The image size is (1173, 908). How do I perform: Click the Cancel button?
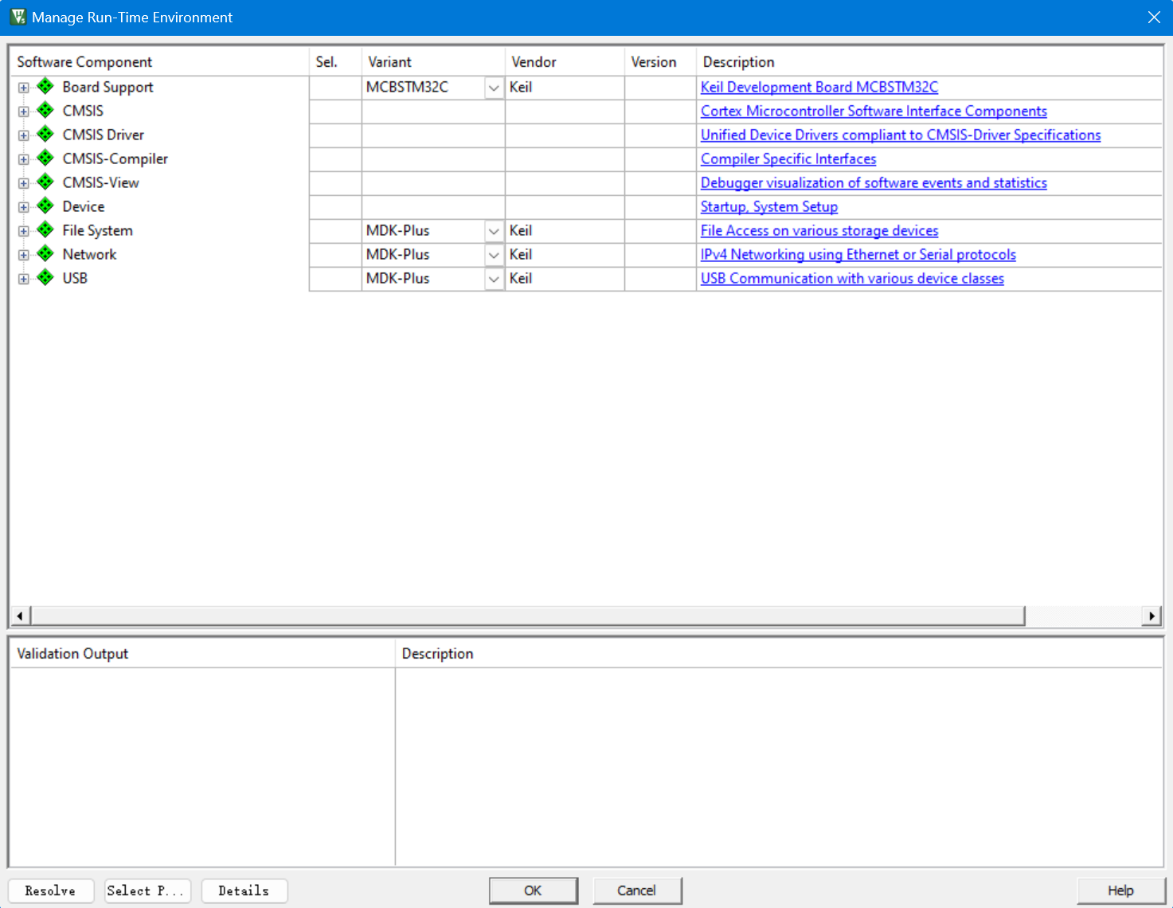[637, 890]
